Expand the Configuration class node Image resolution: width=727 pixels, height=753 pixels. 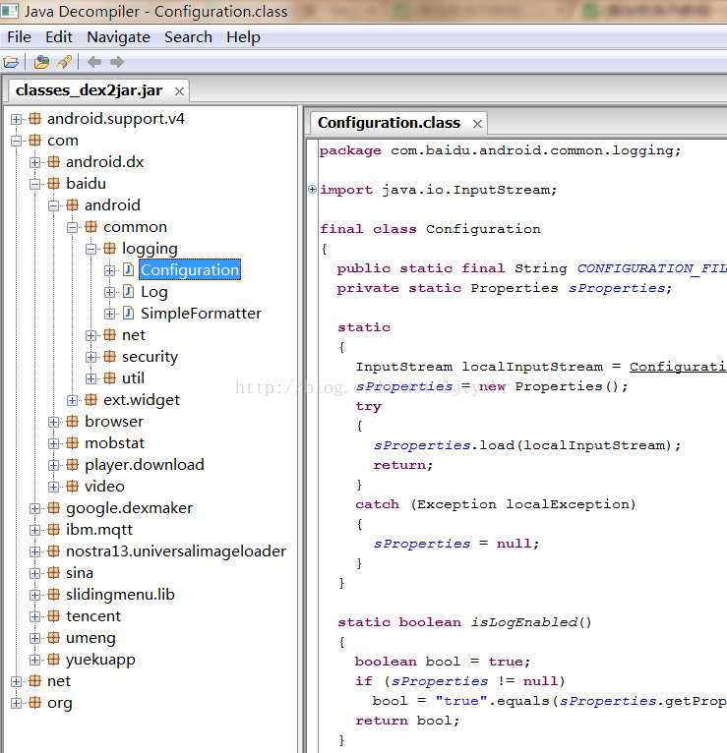109,270
